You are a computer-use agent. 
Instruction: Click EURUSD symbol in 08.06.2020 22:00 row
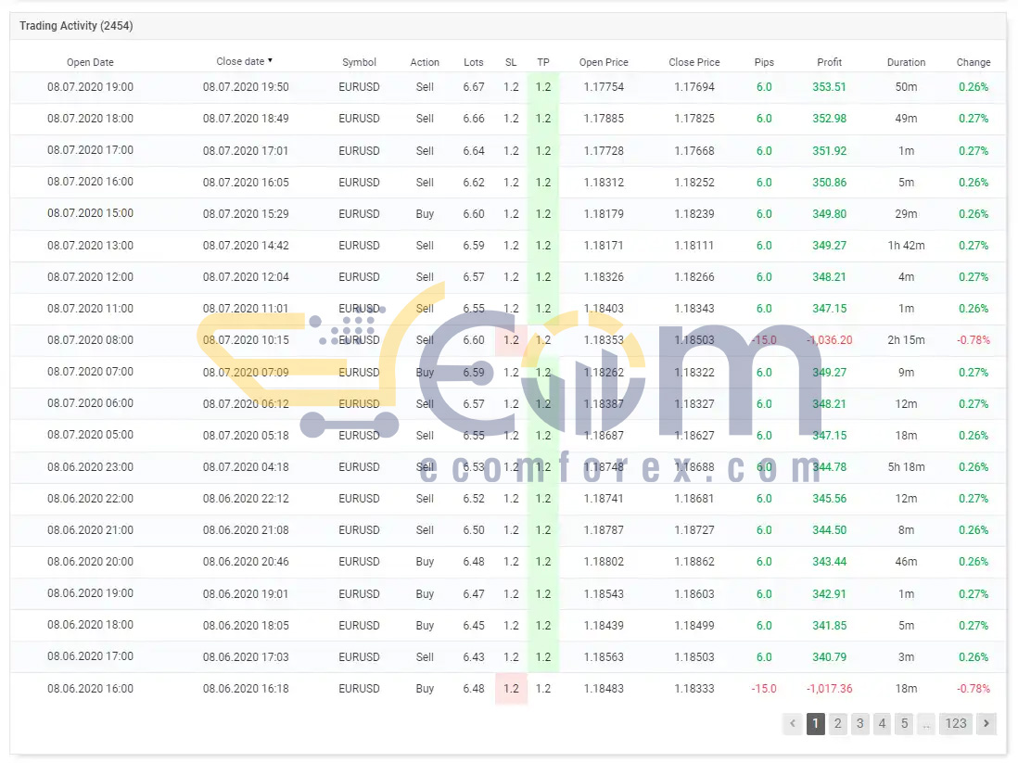[359, 499]
